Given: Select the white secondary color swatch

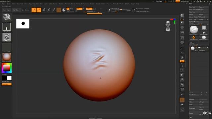Looking at the screenshot, I should pyautogui.click(x=9, y=78).
